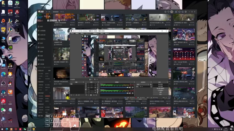Open search in Douyu client header
The image size is (234, 131).
(63, 12)
